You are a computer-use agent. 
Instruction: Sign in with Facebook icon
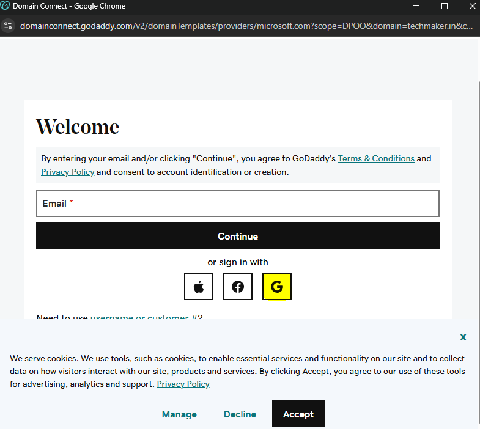tap(238, 287)
